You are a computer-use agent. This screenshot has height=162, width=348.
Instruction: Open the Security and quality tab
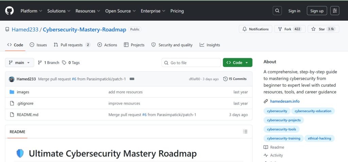pyautogui.click(x=172, y=45)
